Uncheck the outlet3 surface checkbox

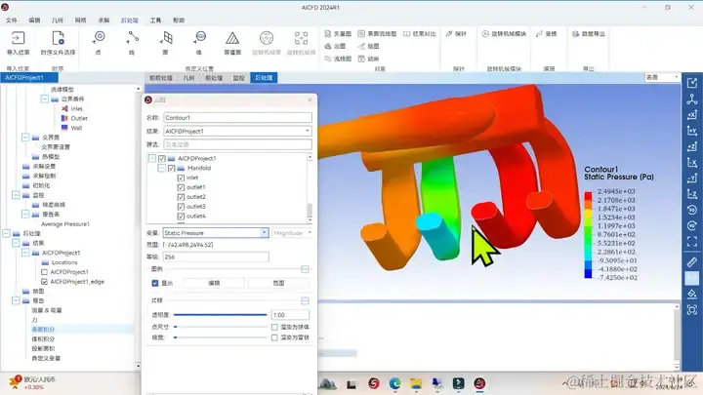pos(181,207)
